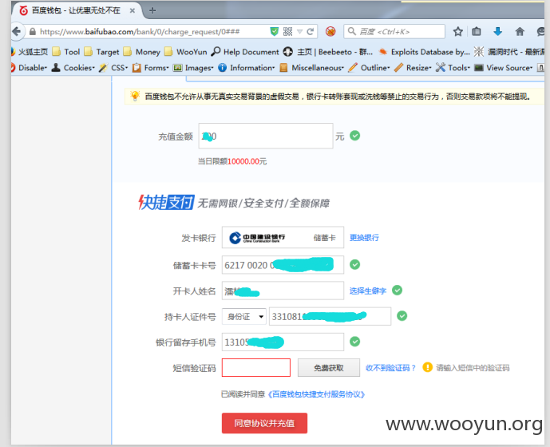The width and height of the screenshot is (550, 447).
Task: Open the Miscellaneous developer toolbar menu
Action: (x=312, y=68)
